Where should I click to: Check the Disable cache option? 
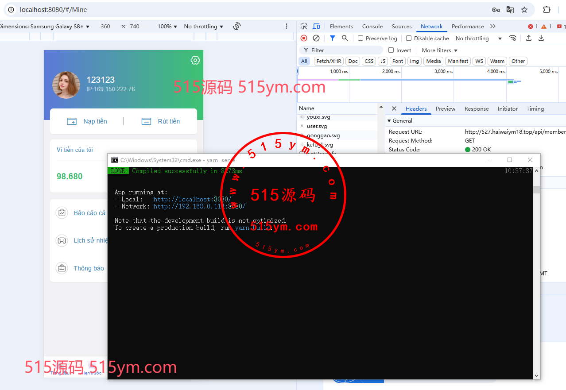409,39
